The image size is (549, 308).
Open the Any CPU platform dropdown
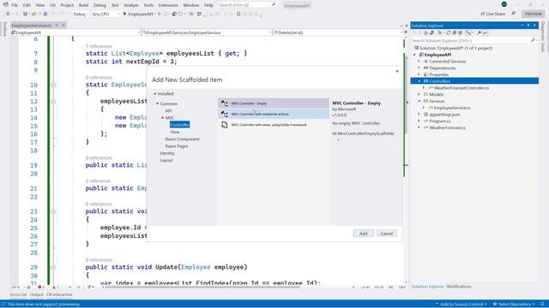106,14
